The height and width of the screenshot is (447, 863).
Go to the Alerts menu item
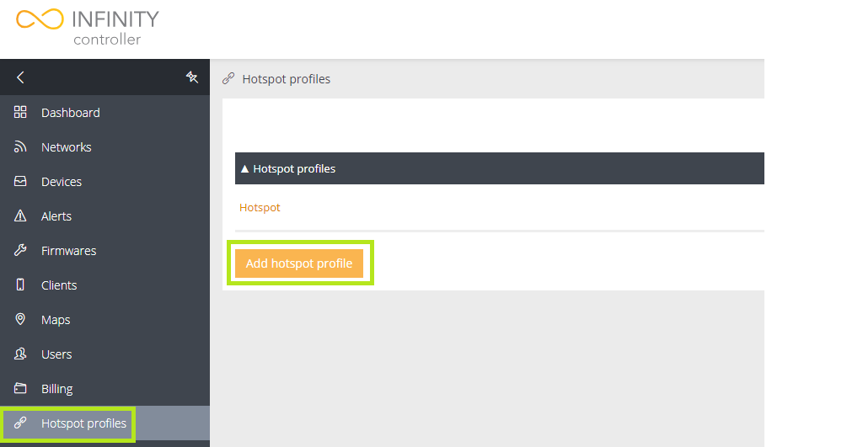coord(56,216)
